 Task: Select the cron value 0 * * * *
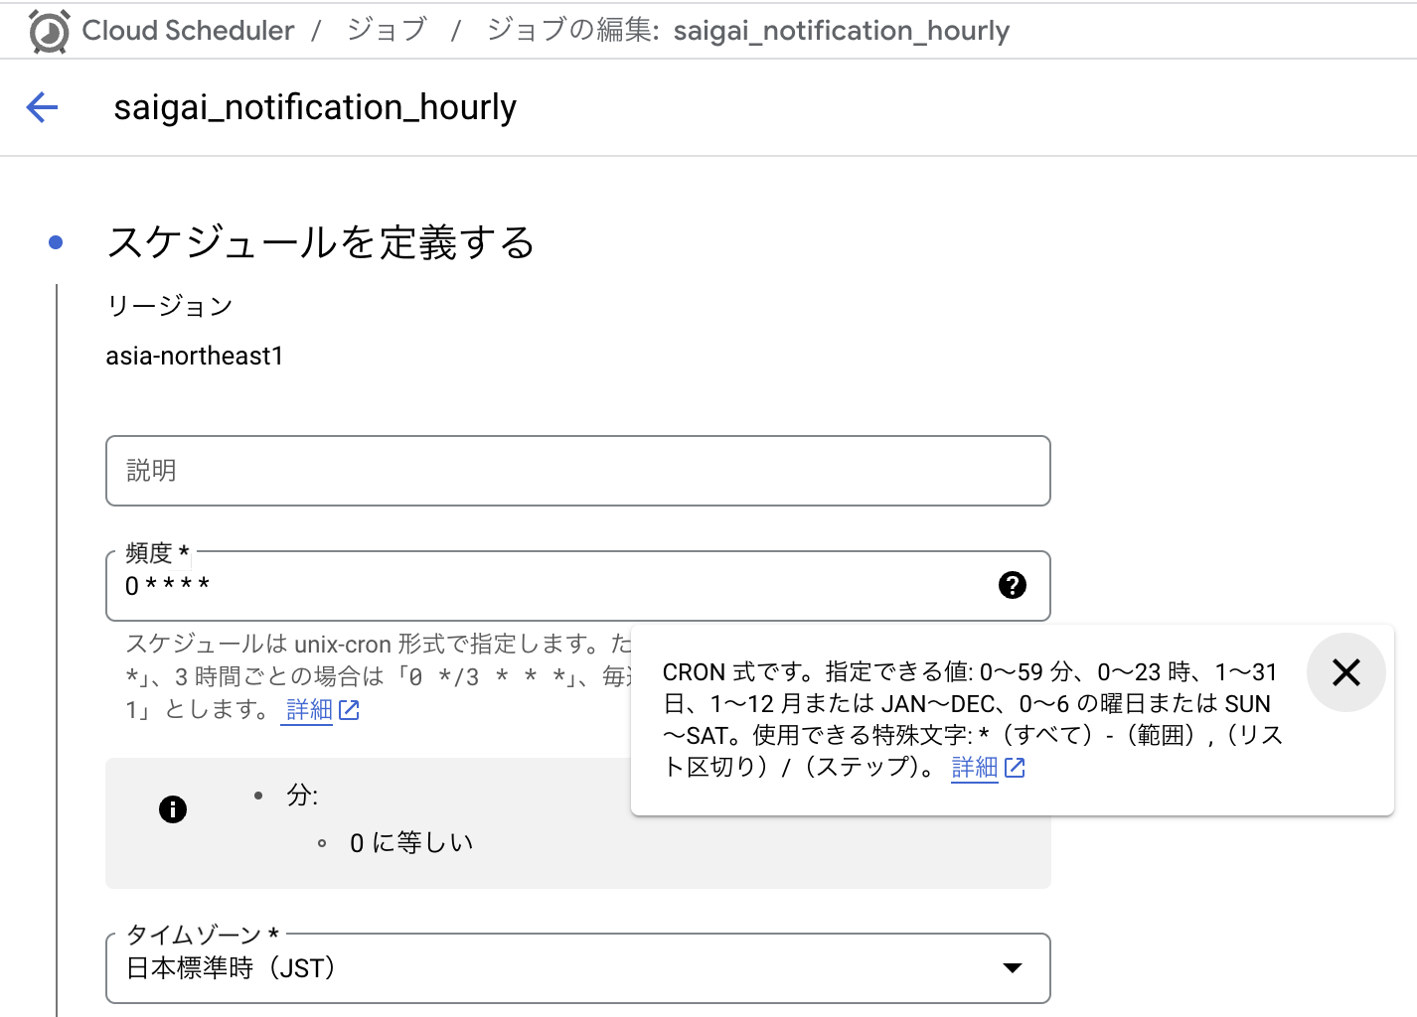pos(167,586)
